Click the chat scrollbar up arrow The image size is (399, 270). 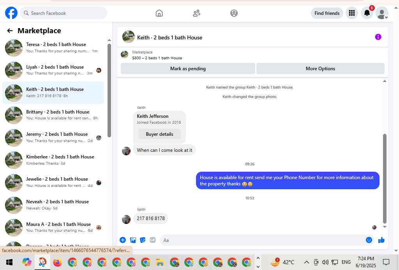pos(385,81)
